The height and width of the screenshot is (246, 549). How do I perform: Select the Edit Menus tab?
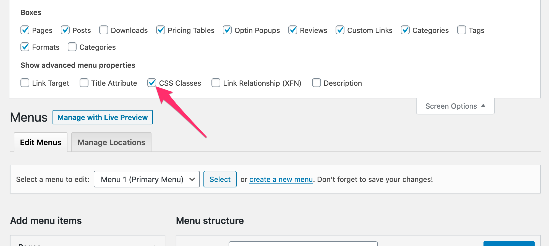point(40,142)
